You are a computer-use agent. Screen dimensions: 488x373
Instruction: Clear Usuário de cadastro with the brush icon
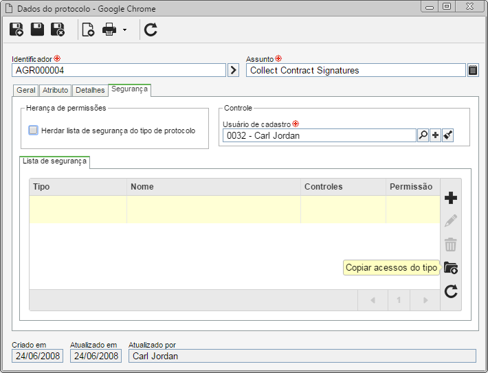[x=447, y=135]
